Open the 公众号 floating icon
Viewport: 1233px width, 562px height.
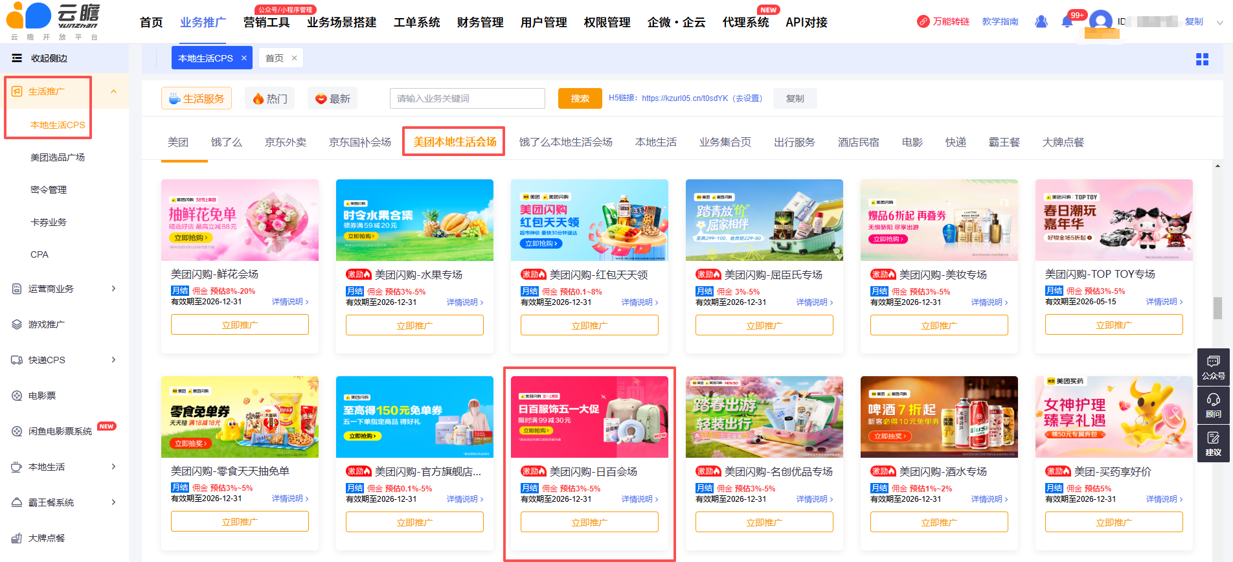click(1213, 366)
